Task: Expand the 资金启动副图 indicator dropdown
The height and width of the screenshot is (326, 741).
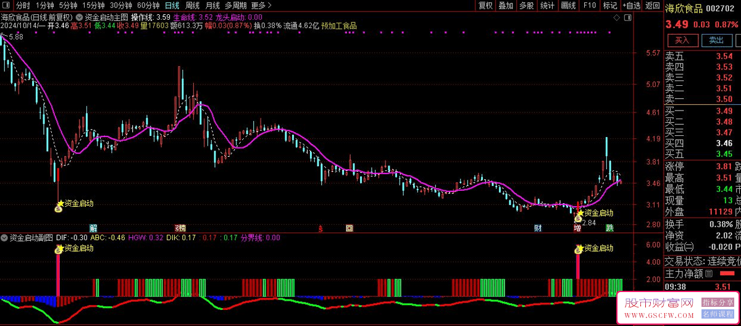Action: [4, 237]
